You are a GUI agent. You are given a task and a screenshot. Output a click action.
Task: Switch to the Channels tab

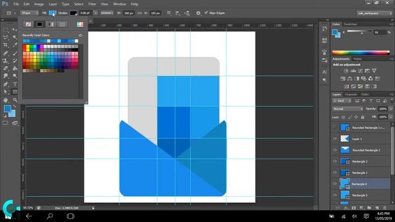coord(351,94)
